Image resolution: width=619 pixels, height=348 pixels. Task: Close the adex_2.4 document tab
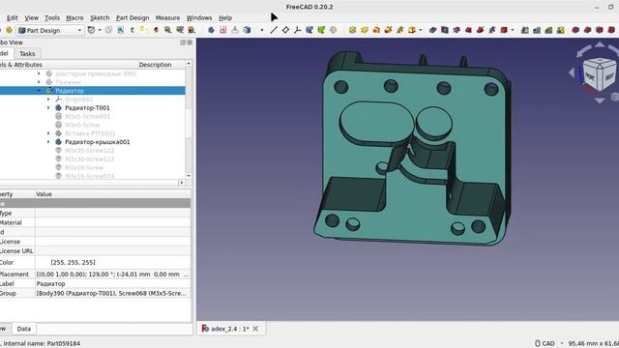255,329
